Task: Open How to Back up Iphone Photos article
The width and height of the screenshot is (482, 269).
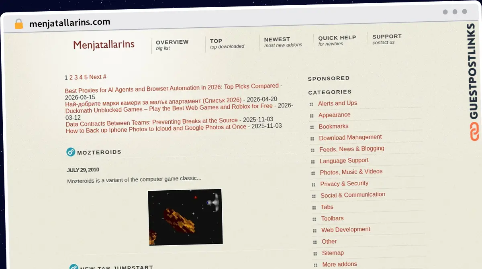Action: point(156,129)
